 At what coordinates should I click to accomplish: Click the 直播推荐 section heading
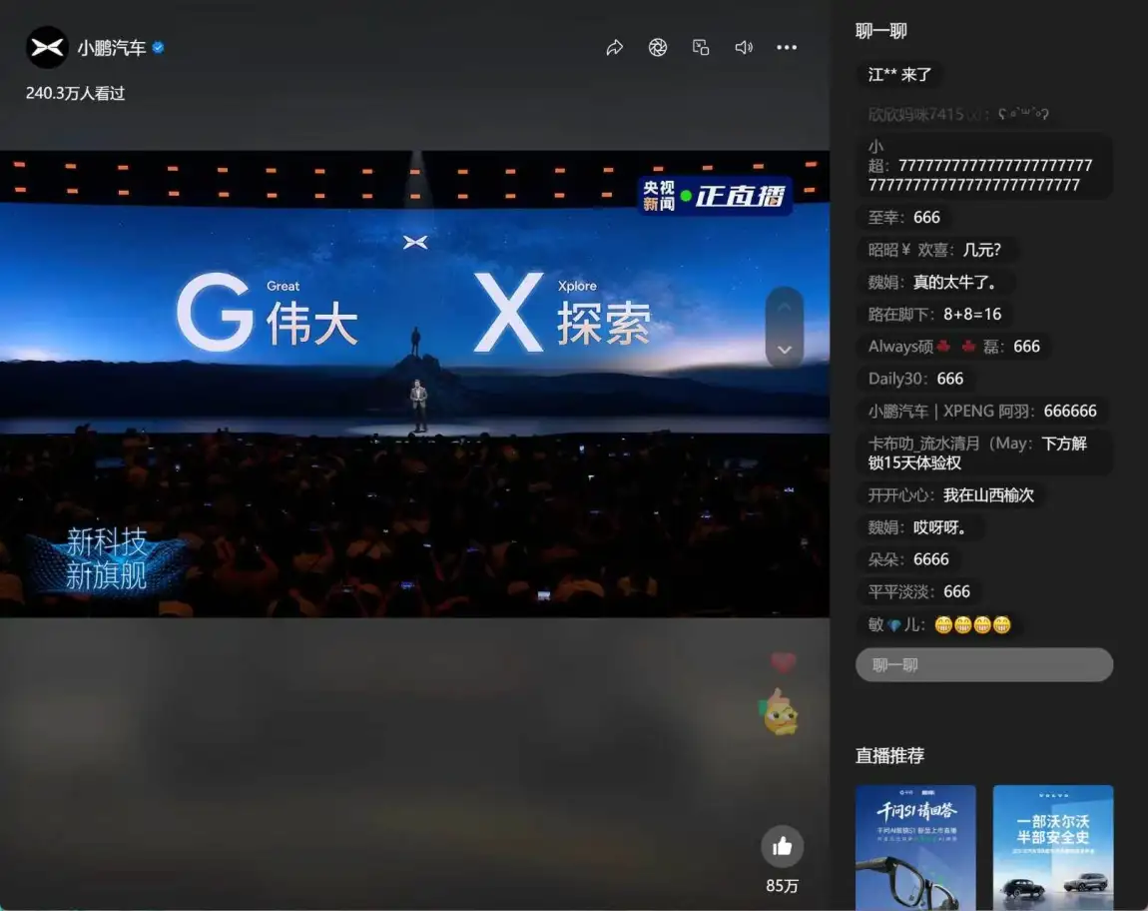coord(889,755)
